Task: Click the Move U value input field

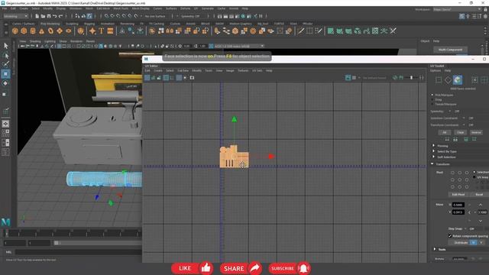Action: pos(458,205)
